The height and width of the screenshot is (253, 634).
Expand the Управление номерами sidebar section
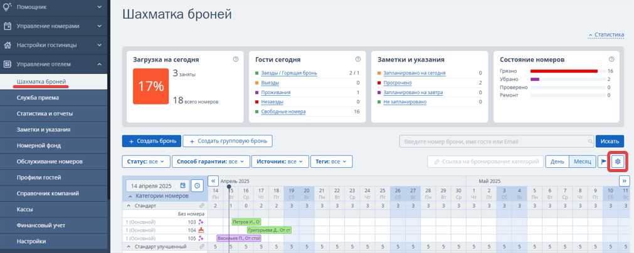pyautogui.click(x=100, y=26)
